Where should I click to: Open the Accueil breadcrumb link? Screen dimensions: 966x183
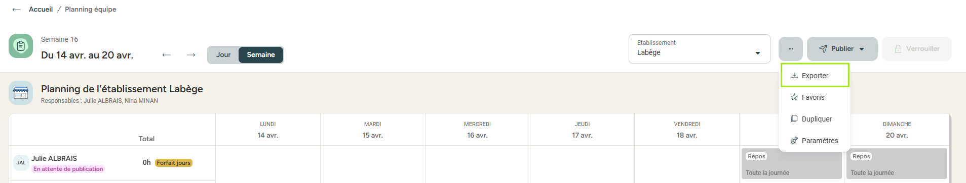click(41, 10)
